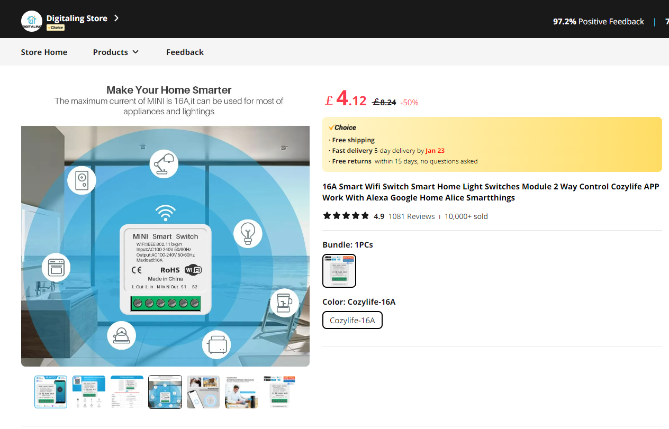Select the fifth thumbnail showing phone control

point(203,392)
